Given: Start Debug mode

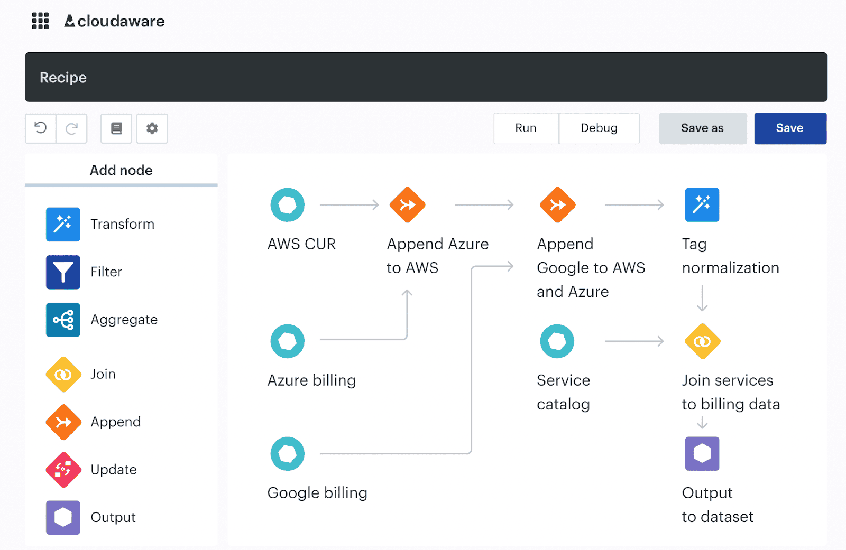Looking at the screenshot, I should (599, 128).
